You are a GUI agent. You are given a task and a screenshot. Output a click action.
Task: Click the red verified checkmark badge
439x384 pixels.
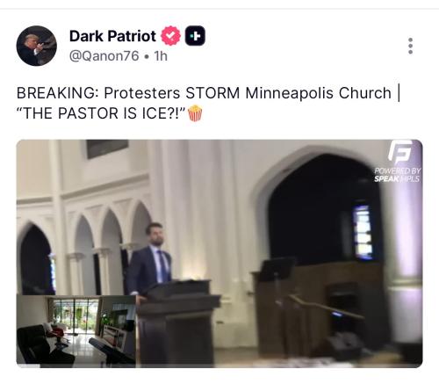tap(170, 36)
